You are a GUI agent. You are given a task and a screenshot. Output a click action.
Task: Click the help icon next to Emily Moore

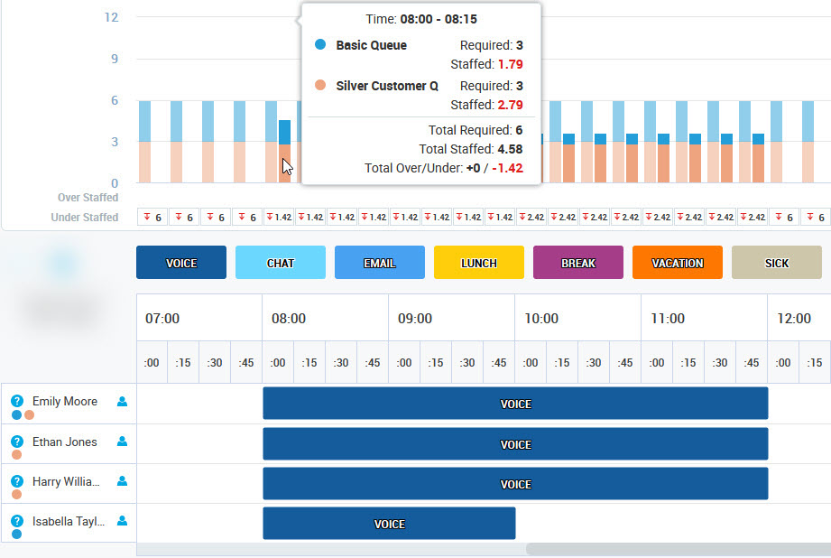(16, 402)
